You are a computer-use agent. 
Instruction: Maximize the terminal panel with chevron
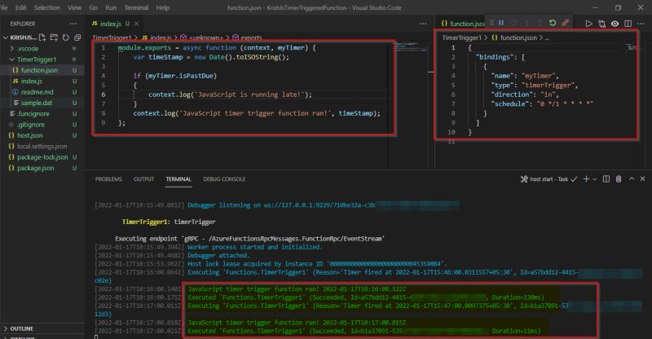tap(632, 178)
